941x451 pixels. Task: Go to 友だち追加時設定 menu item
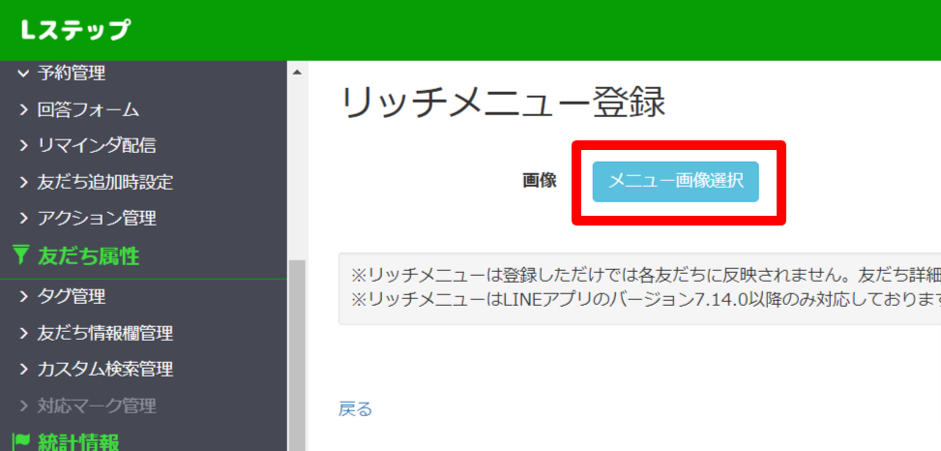pyautogui.click(x=105, y=183)
